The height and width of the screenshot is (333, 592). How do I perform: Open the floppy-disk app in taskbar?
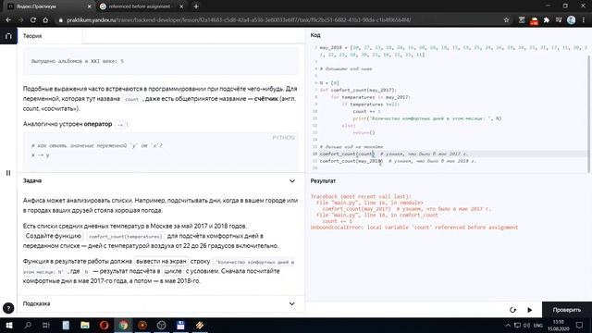pos(180,325)
